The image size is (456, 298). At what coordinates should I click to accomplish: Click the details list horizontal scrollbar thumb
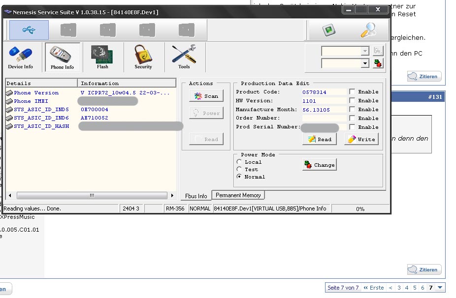coord(92,196)
